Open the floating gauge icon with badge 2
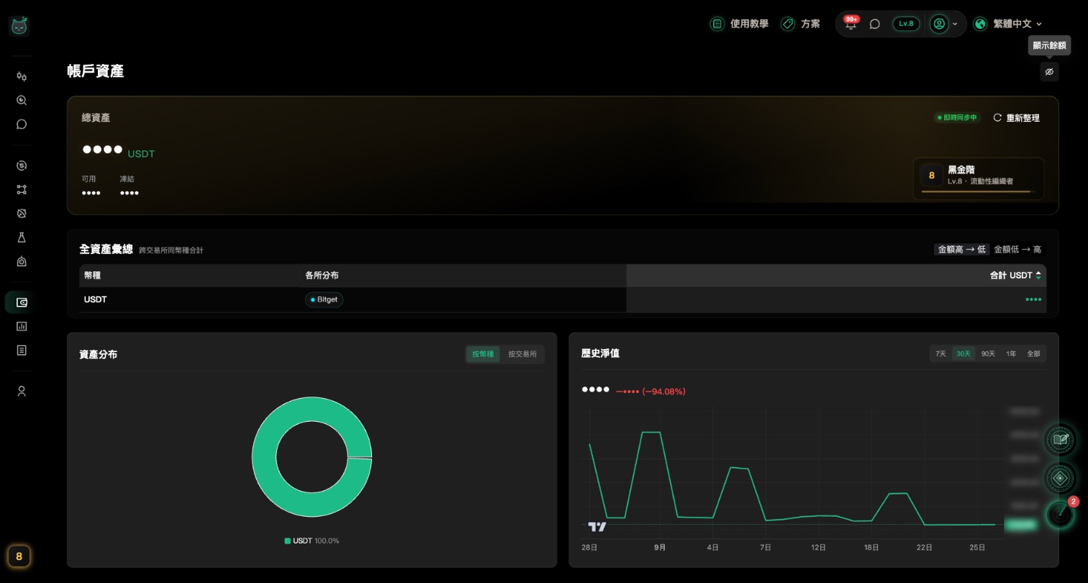 1060,515
